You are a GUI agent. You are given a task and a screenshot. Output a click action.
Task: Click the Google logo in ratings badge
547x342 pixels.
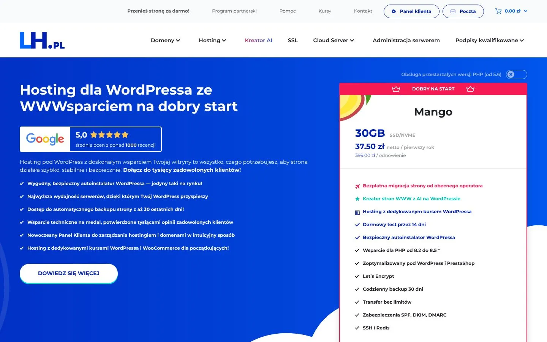[45, 139]
